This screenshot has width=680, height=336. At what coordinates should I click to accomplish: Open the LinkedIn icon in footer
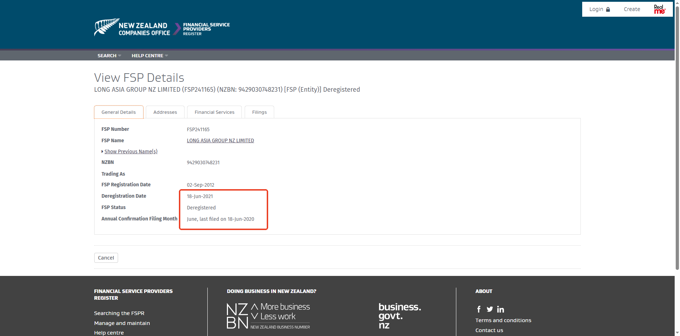coord(500,309)
